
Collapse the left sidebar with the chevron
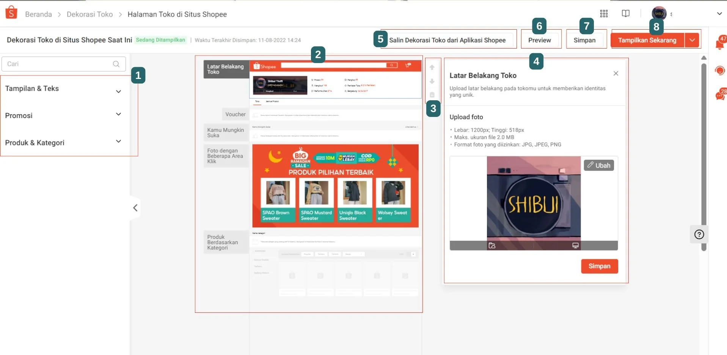tap(135, 208)
